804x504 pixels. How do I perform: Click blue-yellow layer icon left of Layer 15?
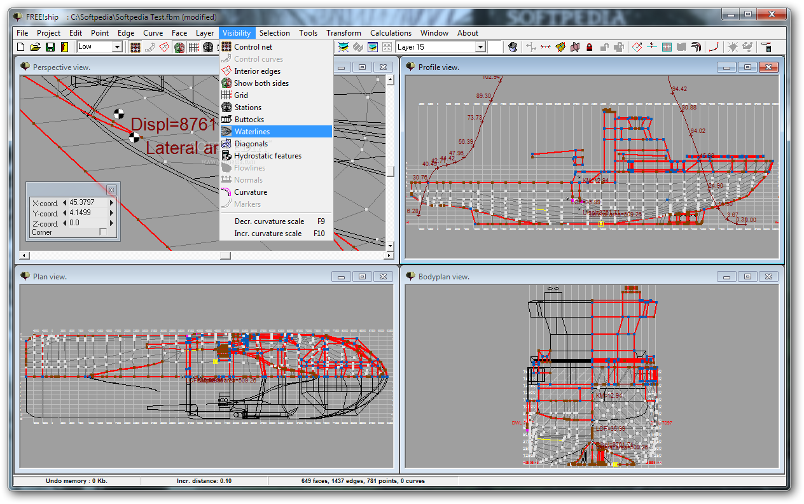point(372,47)
